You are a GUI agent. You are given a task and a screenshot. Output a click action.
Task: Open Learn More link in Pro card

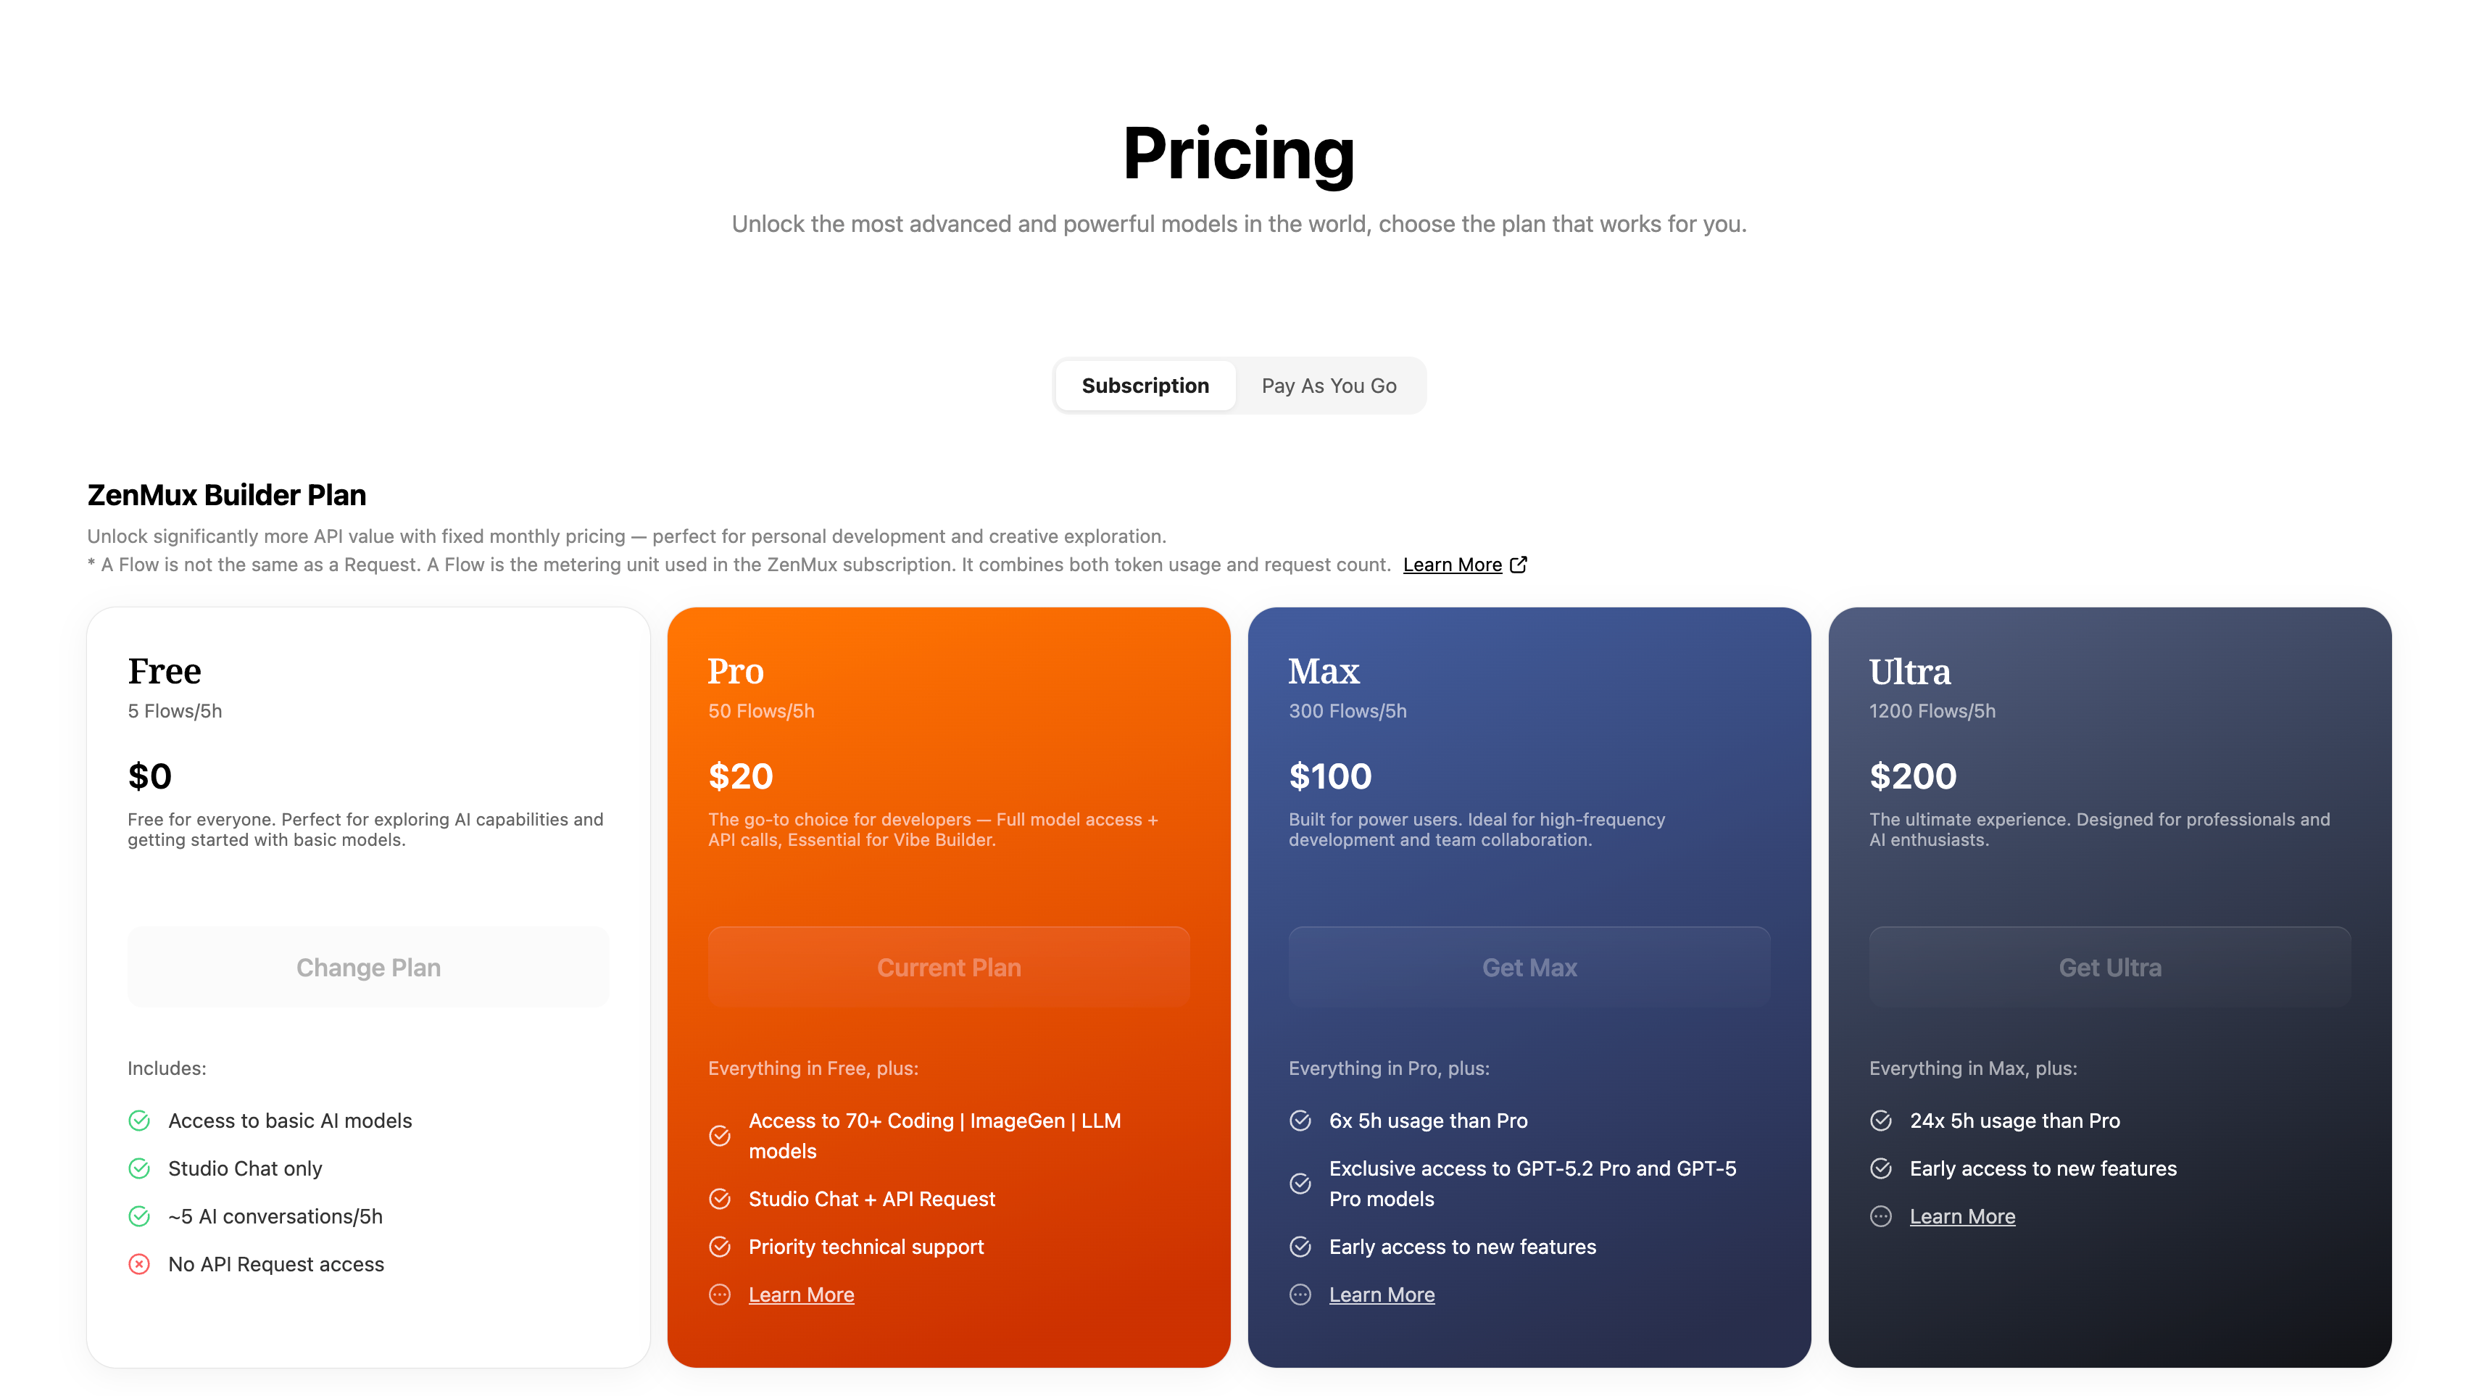[802, 1295]
